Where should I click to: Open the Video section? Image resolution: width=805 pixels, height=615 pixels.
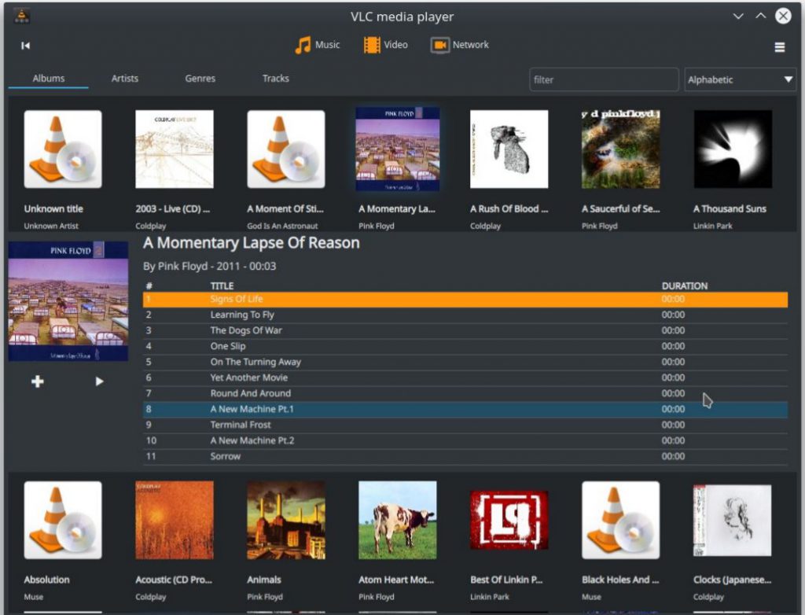coord(385,45)
